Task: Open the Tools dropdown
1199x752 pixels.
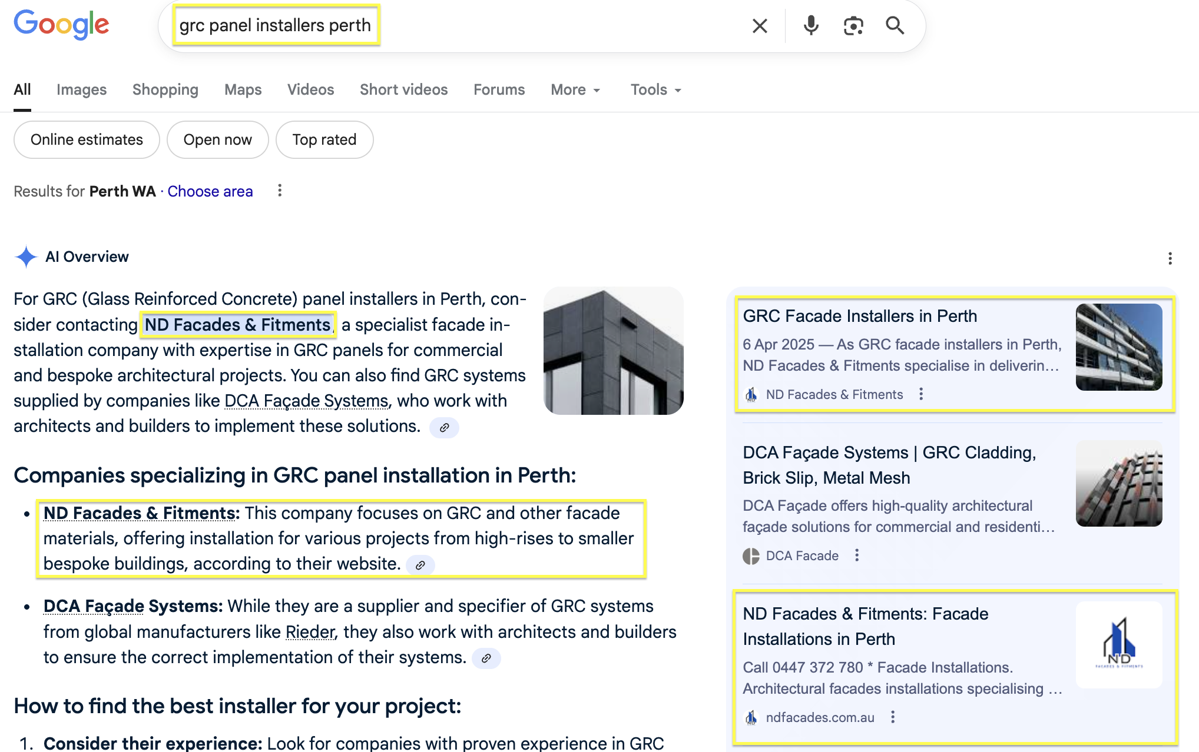Action: tap(655, 90)
